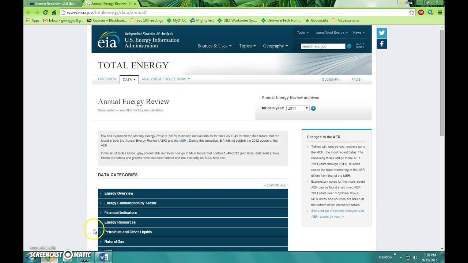
Task: Close the Annual Energy Review tab
Action: click(x=136, y=4)
